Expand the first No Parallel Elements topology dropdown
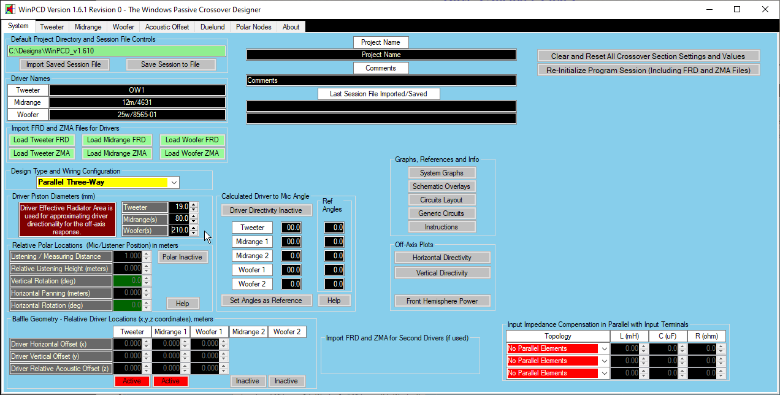Image resolution: width=780 pixels, height=395 pixels. pos(605,348)
